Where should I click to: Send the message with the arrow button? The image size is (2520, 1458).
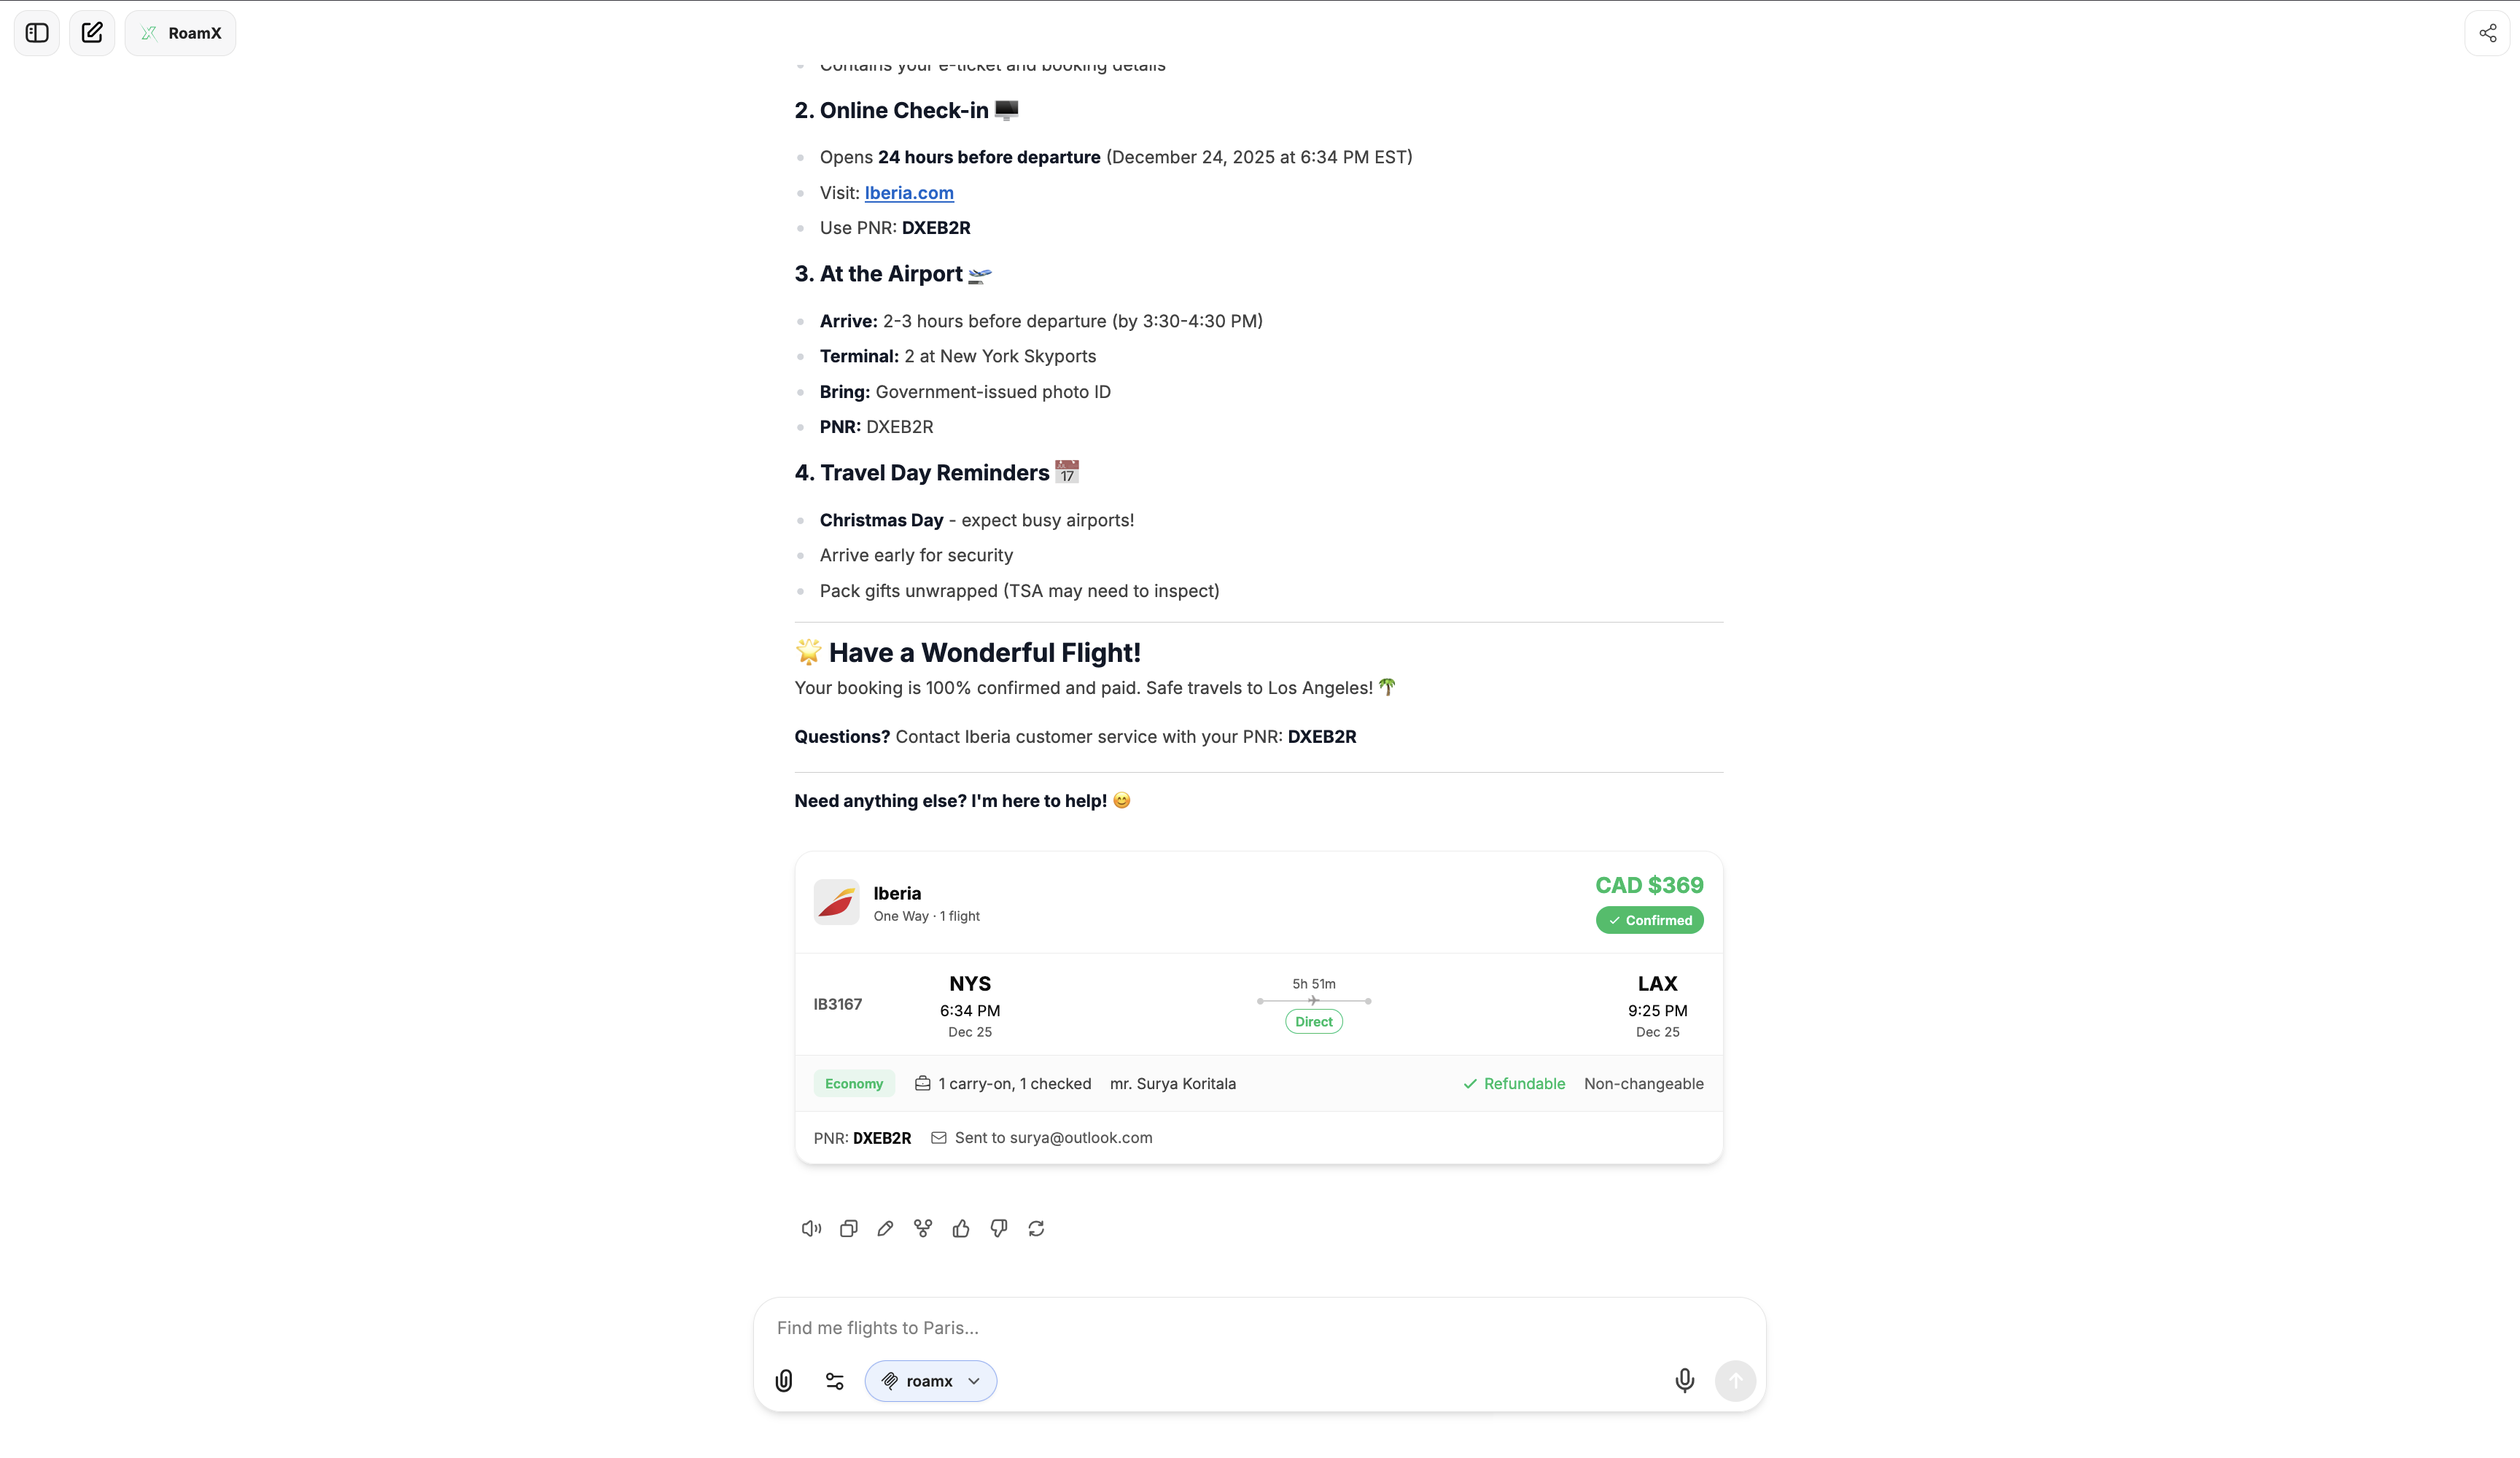coord(1735,1381)
